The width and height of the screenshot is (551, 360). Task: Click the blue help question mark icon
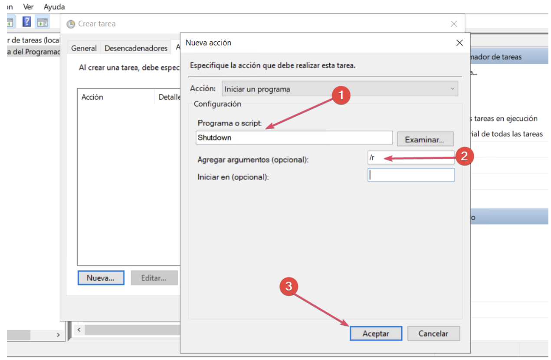click(x=26, y=22)
